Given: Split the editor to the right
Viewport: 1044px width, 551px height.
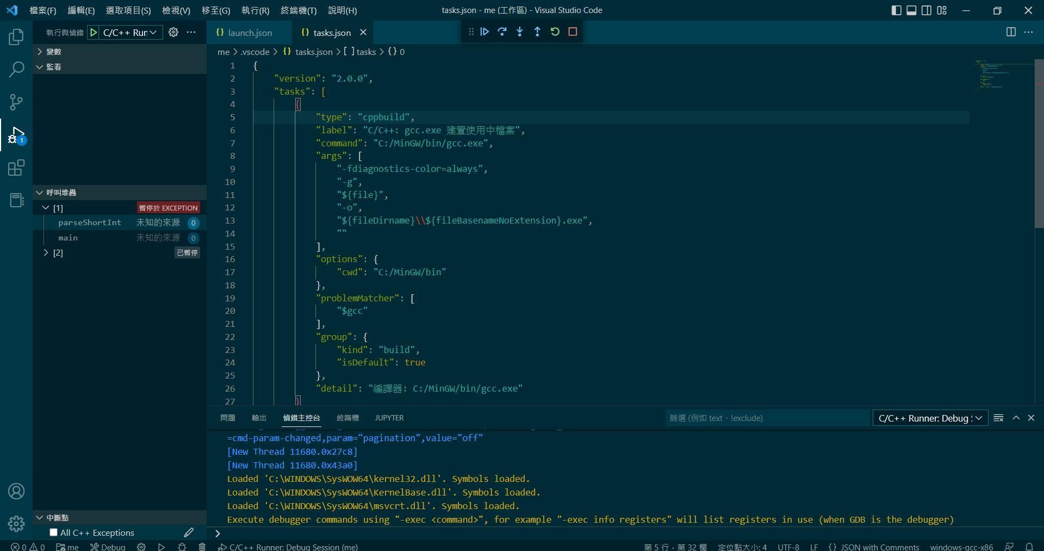Looking at the screenshot, I should pos(1010,32).
